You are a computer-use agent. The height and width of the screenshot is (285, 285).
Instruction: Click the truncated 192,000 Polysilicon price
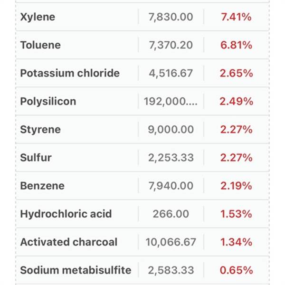coord(171,101)
